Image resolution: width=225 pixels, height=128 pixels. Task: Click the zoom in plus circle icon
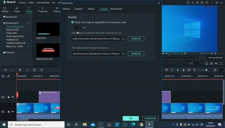[215, 70]
